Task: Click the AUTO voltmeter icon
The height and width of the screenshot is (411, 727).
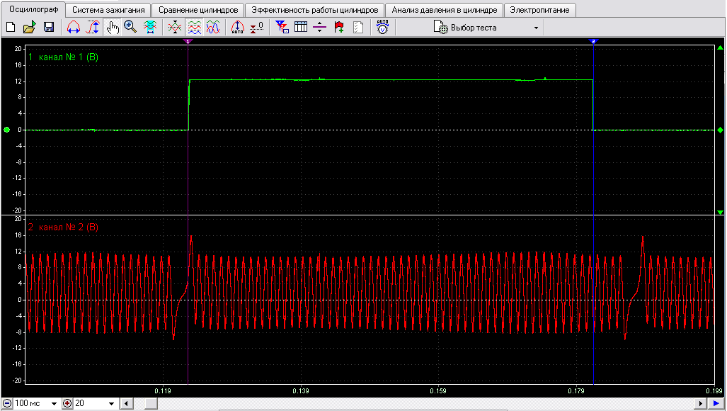Action: (x=382, y=27)
